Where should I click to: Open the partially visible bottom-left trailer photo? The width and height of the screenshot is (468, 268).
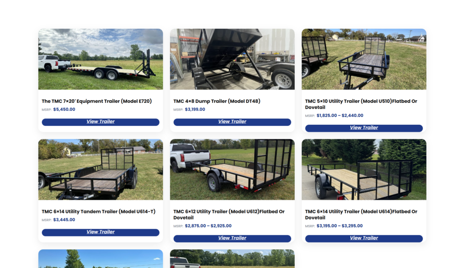coord(101,259)
